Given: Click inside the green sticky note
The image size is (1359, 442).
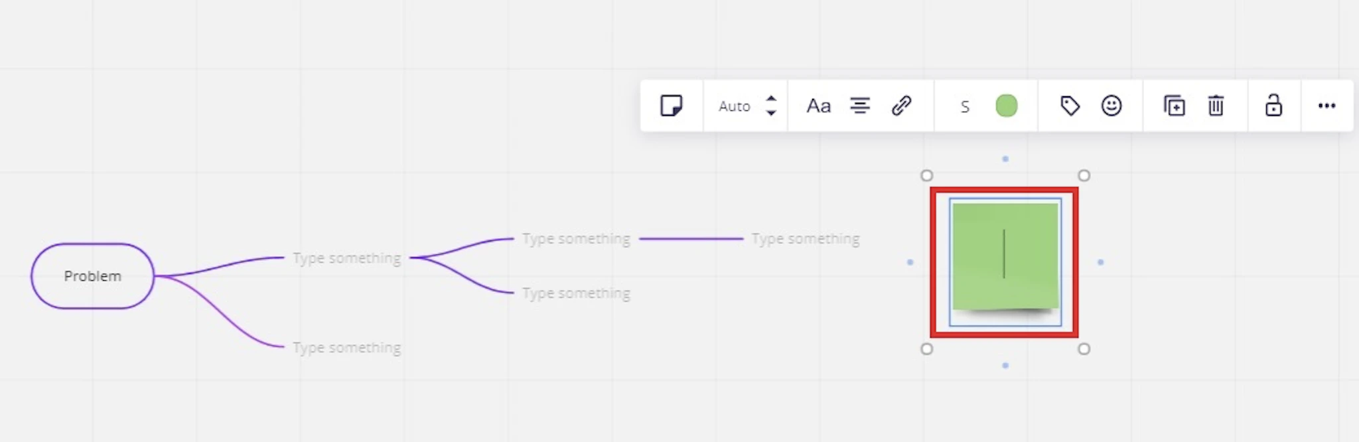Looking at the screenshot, I should (x=1005, y=256).
